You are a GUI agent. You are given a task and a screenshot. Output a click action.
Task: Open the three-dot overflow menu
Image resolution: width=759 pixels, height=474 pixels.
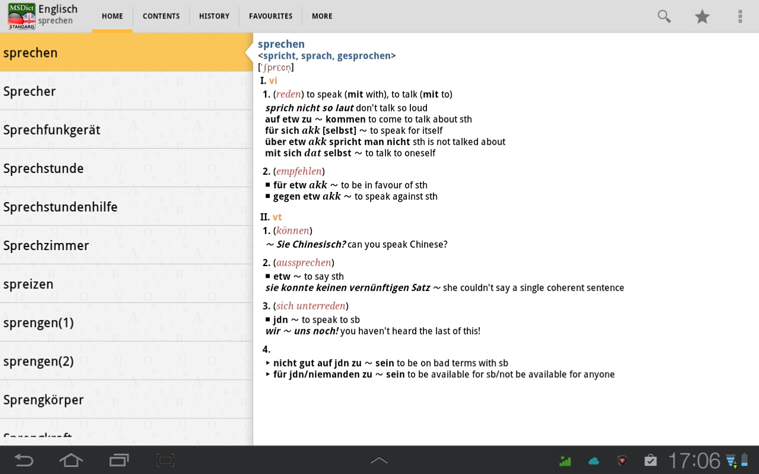point(740,17)
